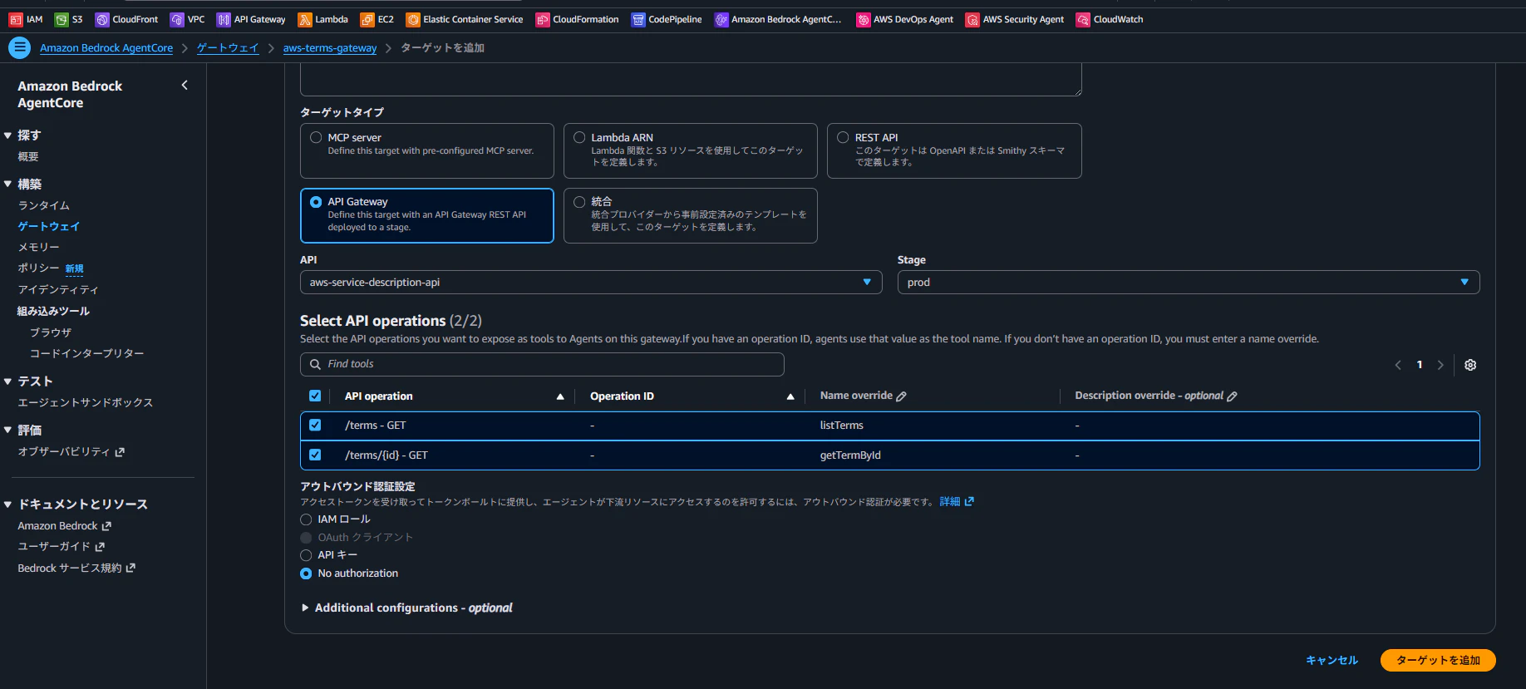Collapse the テスト sidebar section
This screenshot has width=1526, height=689.
point(7,381)
